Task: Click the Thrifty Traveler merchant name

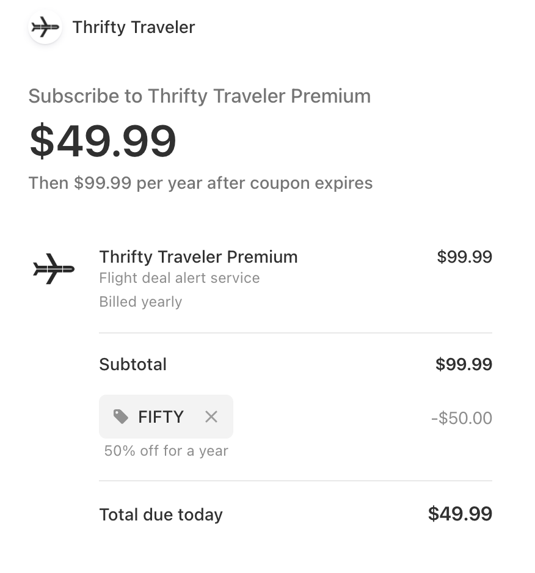Action: point(134,27)
